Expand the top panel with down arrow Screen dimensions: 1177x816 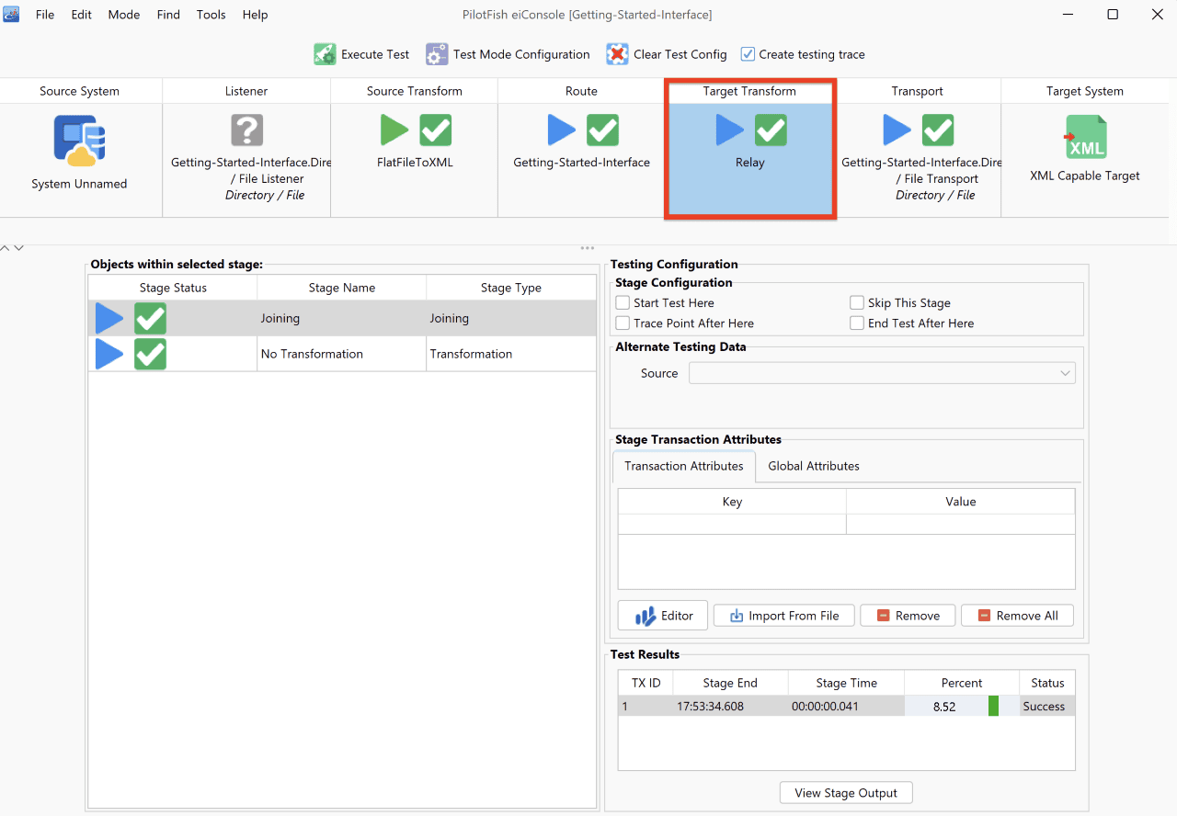(x=18, y=248)
